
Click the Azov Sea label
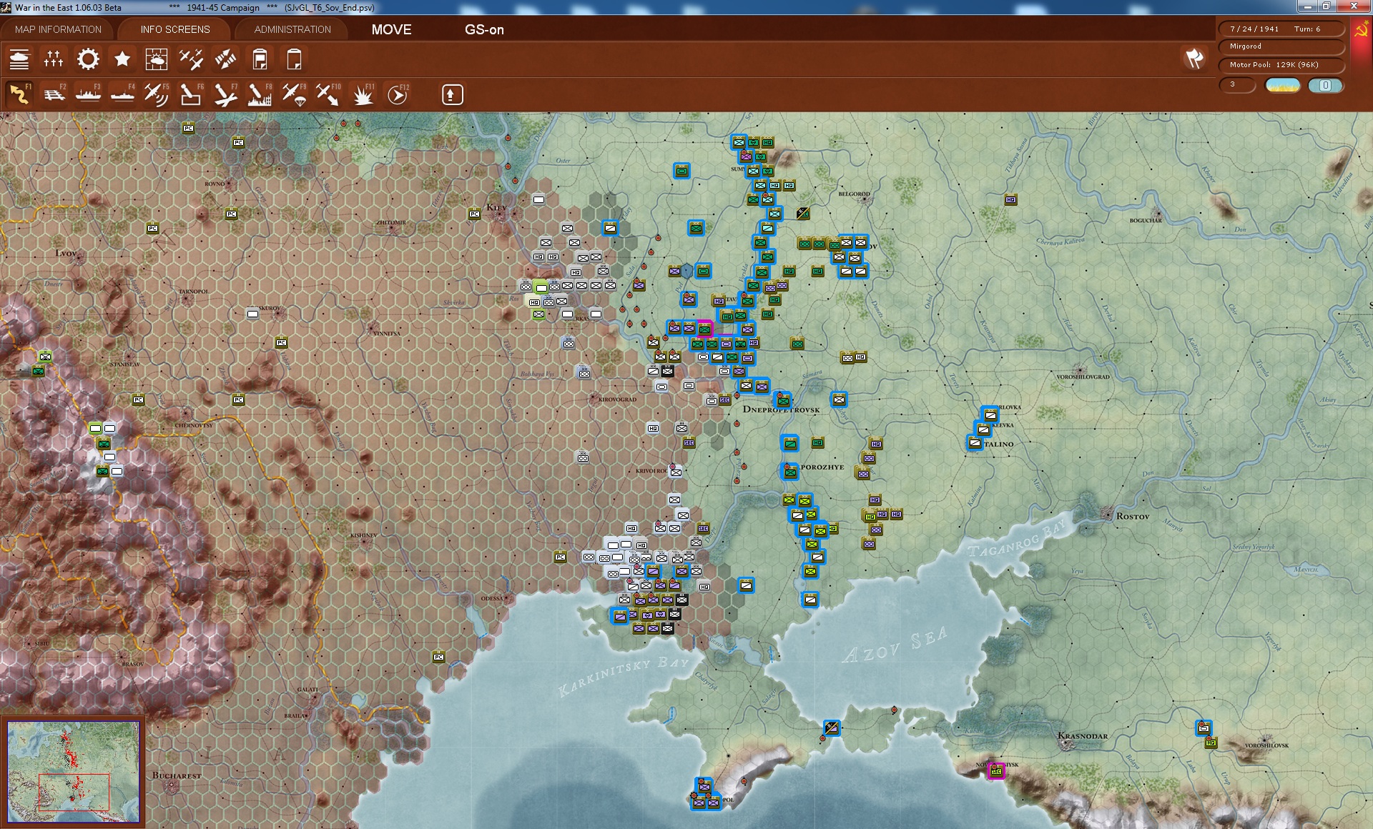point(895,645)
